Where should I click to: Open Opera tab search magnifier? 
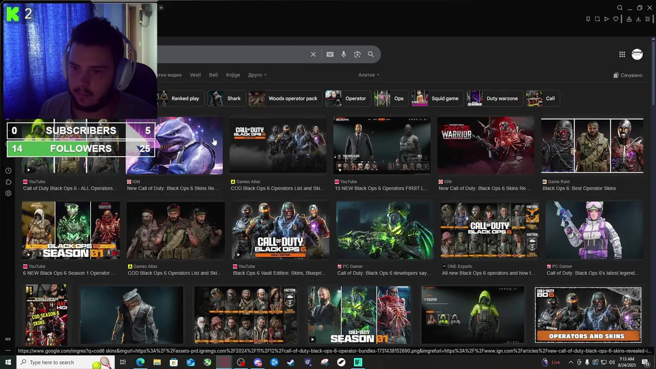(x=620, y=8)
